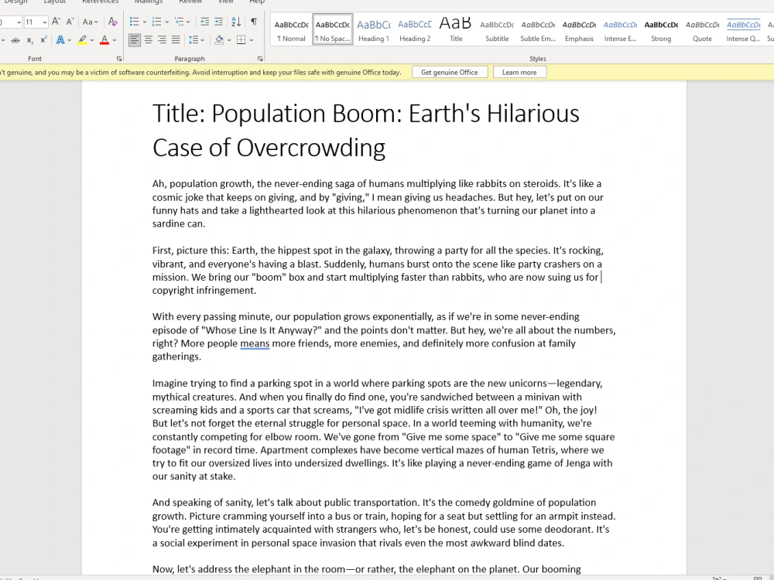Click the Line and Paragraph Spacing icon
The height and width of the screenshot is (580, 774).
pos(193,40)
